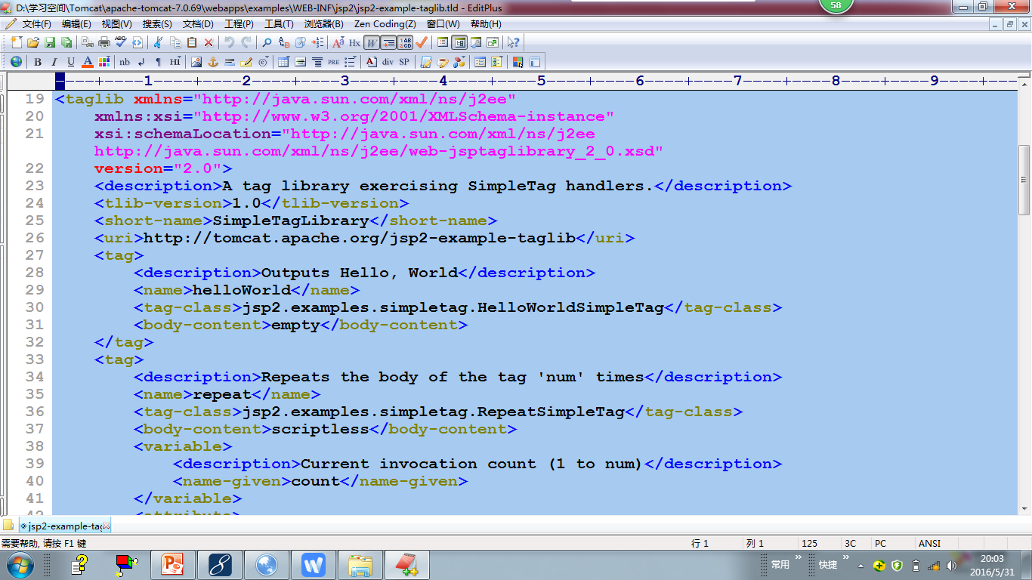Create a new document via toolbar icon
Screen dimensions: 1032x580
tap(17, 42)
